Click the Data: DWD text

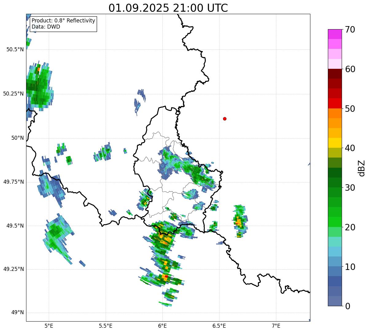(x=46, y=27)
